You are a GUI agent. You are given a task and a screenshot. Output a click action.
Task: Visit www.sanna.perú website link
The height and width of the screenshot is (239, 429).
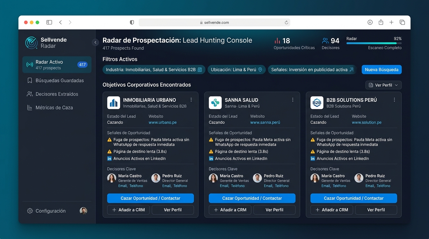click(x=265, y=123)
